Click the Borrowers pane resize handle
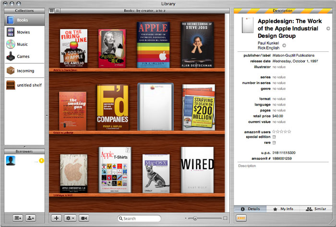 tap(24, 147)
